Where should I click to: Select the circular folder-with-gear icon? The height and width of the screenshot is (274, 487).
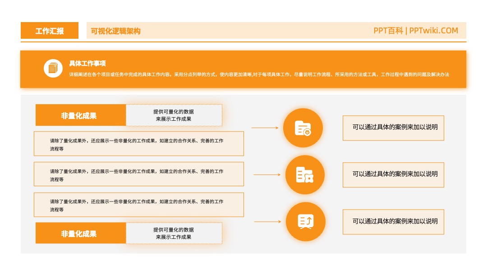305,175
